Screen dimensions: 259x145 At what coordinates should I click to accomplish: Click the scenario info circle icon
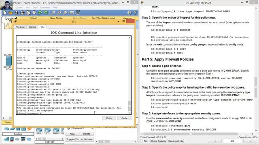click(68, 128)
